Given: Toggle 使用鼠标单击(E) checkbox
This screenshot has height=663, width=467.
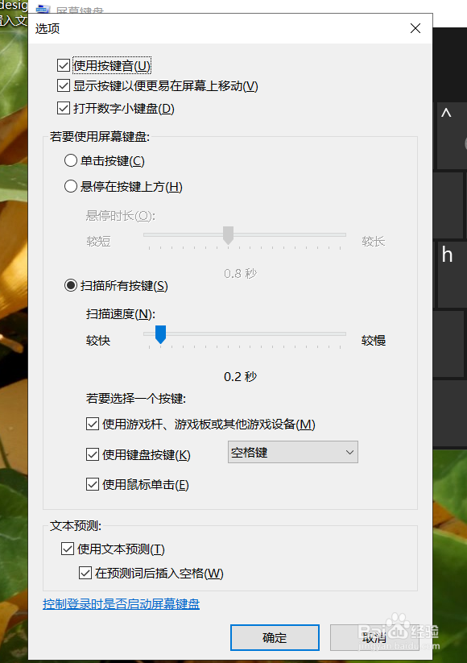Looking at the screenshot, I should [x=93, y=484].
